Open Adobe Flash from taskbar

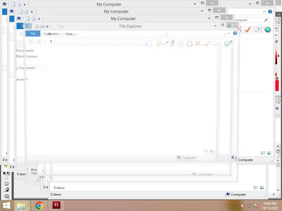click(x=56, y=205)
